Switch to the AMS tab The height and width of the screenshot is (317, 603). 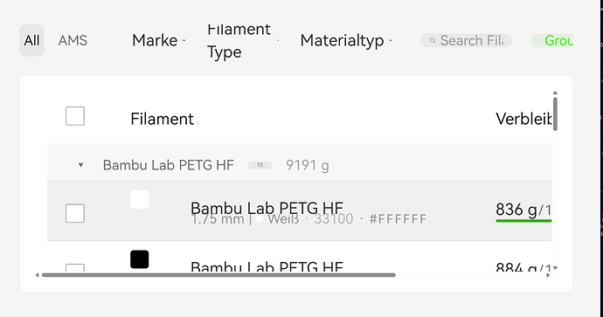click(73, 40)
